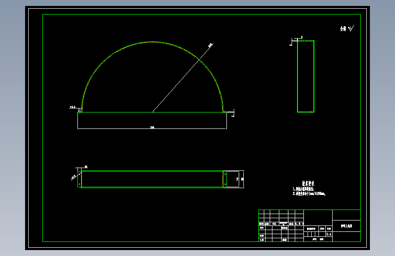Viewport: 395px width, 256px height.
Task: Select the scale value 1:4 in the title block
Action: [329, 234]
